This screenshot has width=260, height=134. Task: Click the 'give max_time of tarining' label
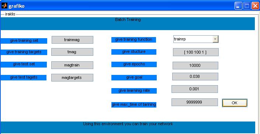click(134, 105)
